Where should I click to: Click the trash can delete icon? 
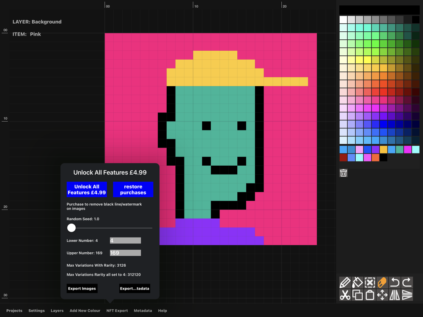343,173
